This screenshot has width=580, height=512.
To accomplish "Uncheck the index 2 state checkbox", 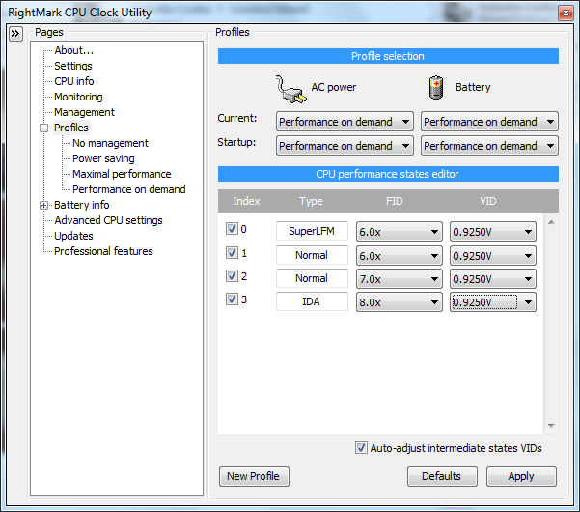I will [x=232, y=276].
